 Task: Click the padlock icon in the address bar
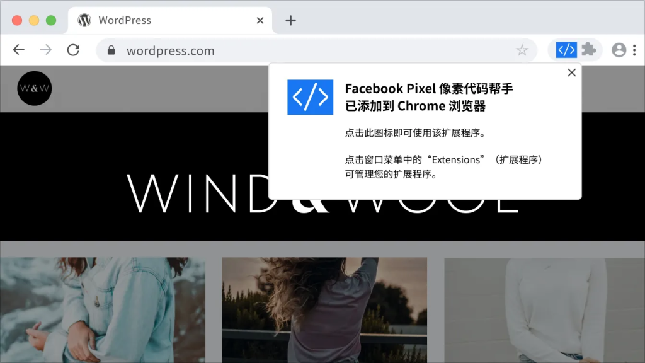pos(111,50)
